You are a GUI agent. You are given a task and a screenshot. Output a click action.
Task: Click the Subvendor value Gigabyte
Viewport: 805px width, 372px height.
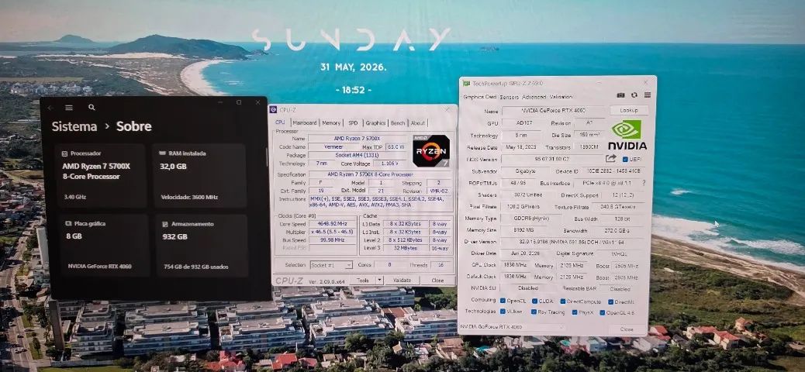pyautogui.click(x=525, y=170)
